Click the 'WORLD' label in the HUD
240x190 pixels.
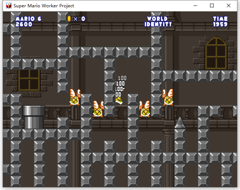tap(157, 19)
